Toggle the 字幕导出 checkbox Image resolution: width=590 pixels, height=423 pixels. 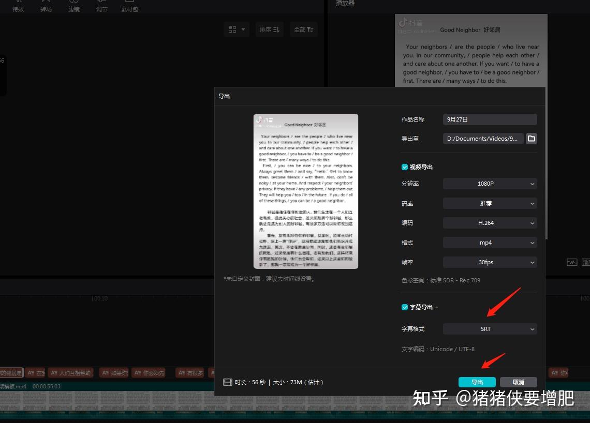point(405,307)
